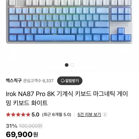Click the bold 5.0 rating score
This screenshot has height=139, width=139.
click(x=35, y=114)
